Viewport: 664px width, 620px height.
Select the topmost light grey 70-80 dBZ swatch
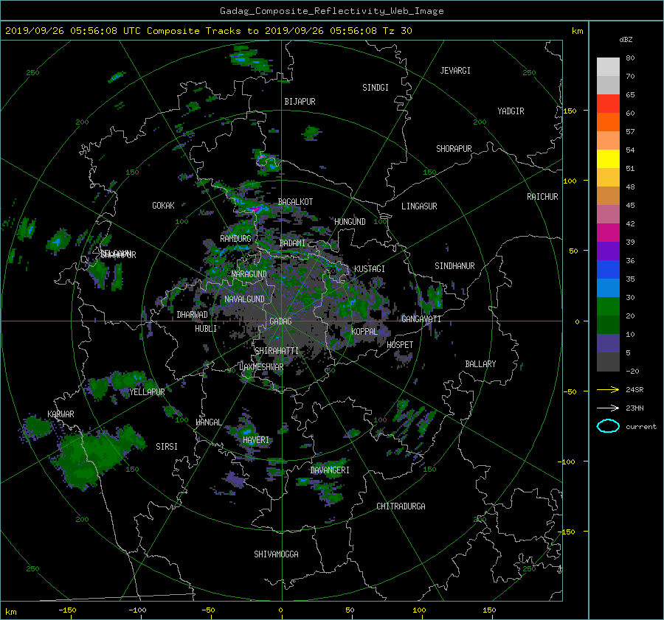tap(608, 66)
